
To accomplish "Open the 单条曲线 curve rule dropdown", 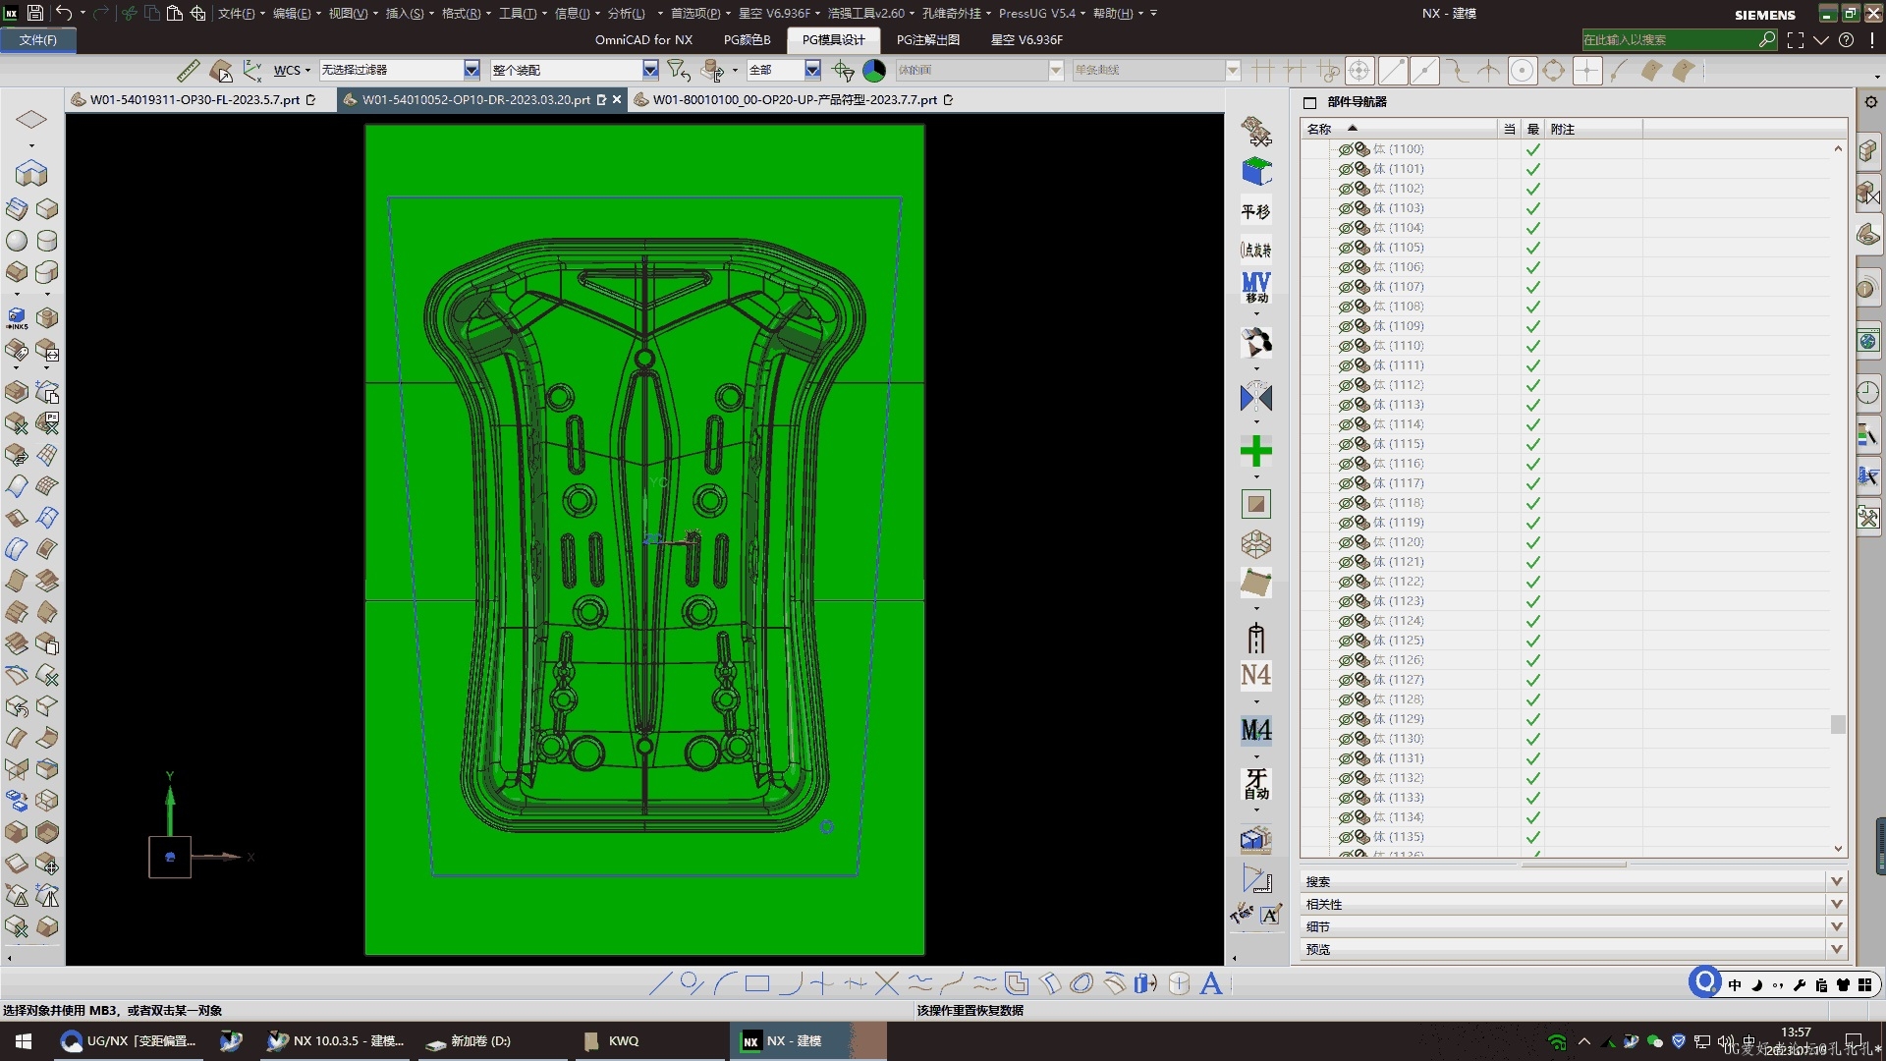I will tap(1233, 70).
